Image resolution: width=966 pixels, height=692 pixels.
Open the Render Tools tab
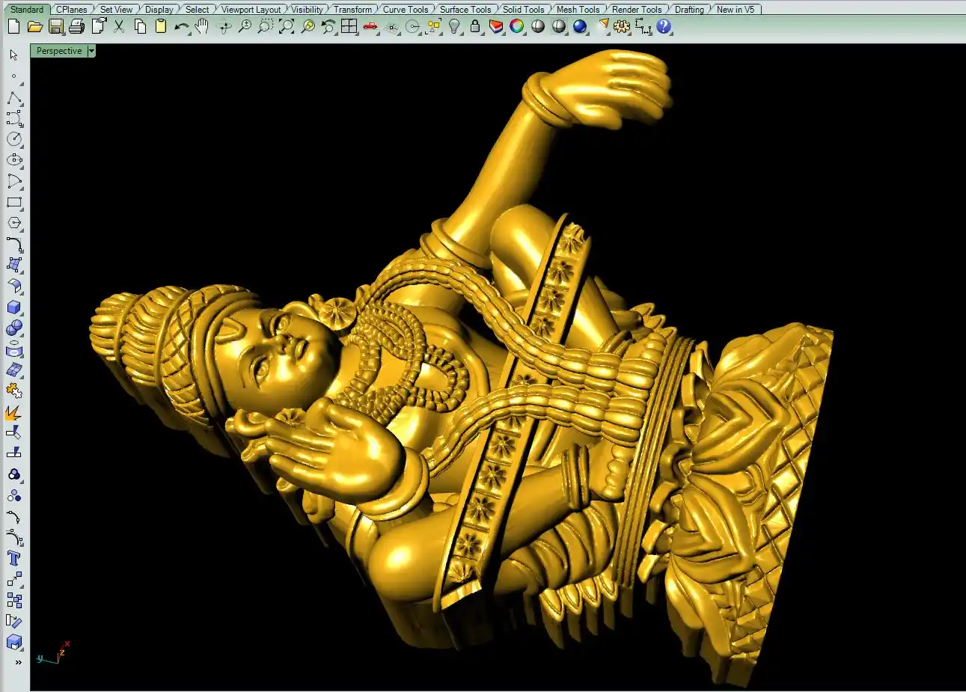637,10
